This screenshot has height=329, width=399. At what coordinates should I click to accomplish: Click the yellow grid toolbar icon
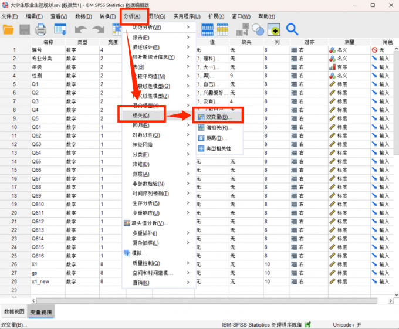222,30
